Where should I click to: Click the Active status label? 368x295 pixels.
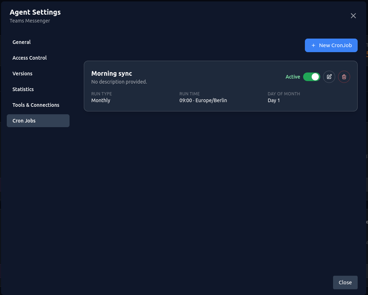point(293,77)
